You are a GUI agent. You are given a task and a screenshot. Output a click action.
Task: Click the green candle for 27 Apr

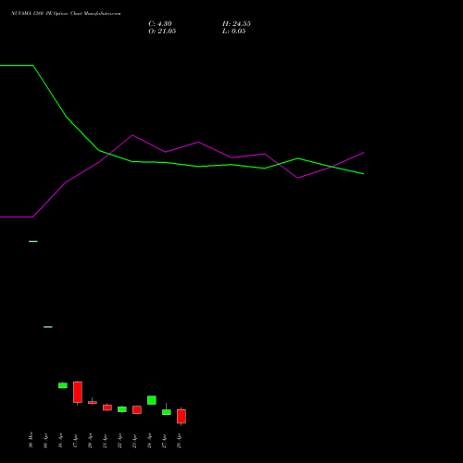point(167,412)
